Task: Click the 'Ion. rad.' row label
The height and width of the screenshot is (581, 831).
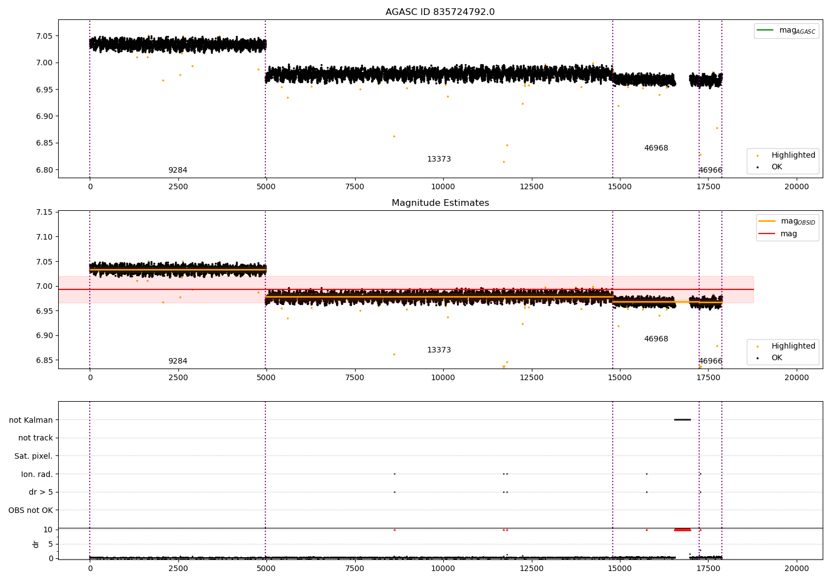Action: pos(37,474)
